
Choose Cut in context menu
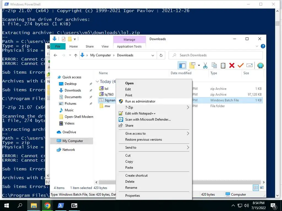click(x=154, y=156)
